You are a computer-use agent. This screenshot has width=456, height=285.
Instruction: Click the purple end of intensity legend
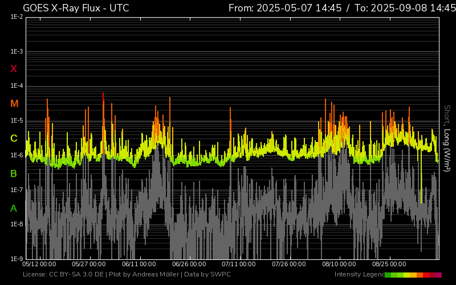[x=438, y=275]
